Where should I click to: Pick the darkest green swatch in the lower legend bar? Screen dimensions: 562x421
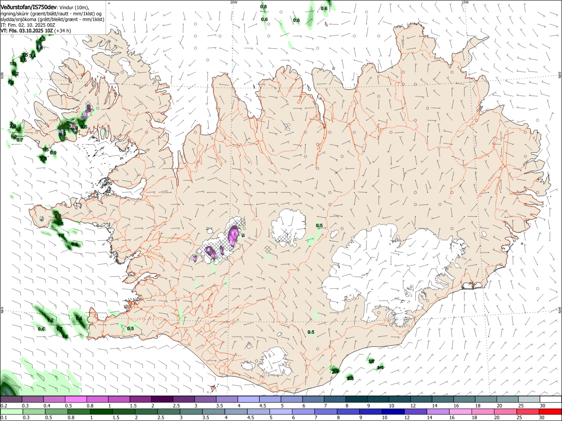coord(101,412)
